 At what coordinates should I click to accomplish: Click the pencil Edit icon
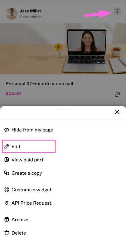(x=7, y=147)
